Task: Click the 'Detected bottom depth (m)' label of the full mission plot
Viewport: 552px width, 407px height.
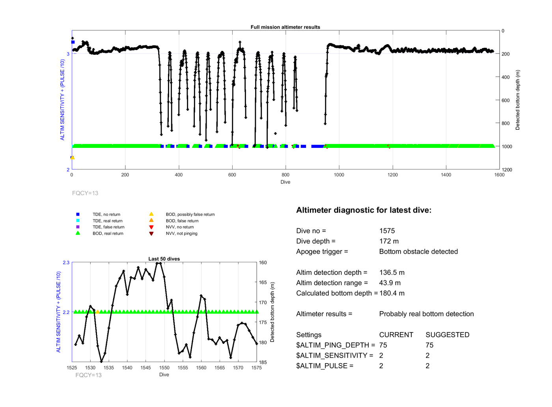Action: click(x=518, y=100)
